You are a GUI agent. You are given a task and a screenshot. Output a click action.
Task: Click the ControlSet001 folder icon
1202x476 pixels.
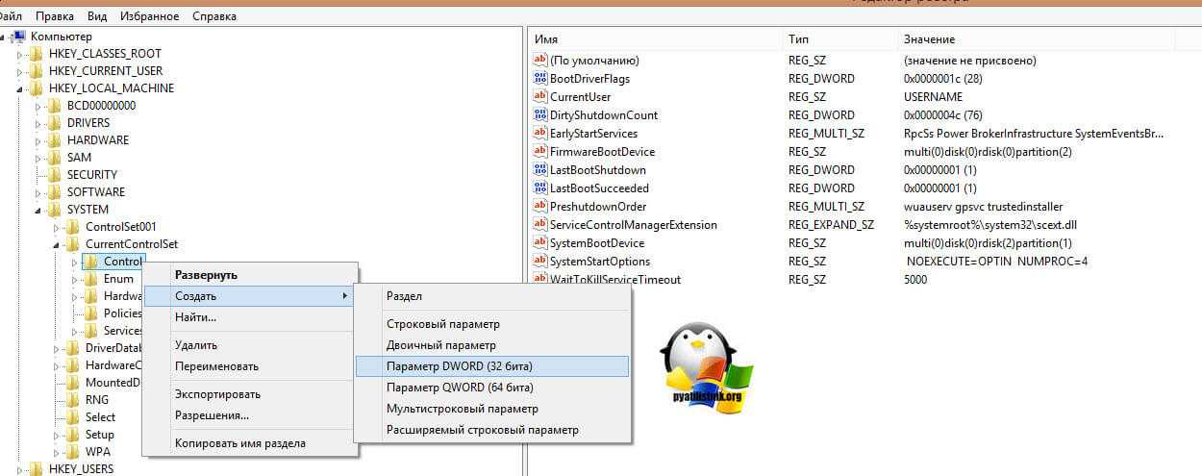tap(73, 227)
